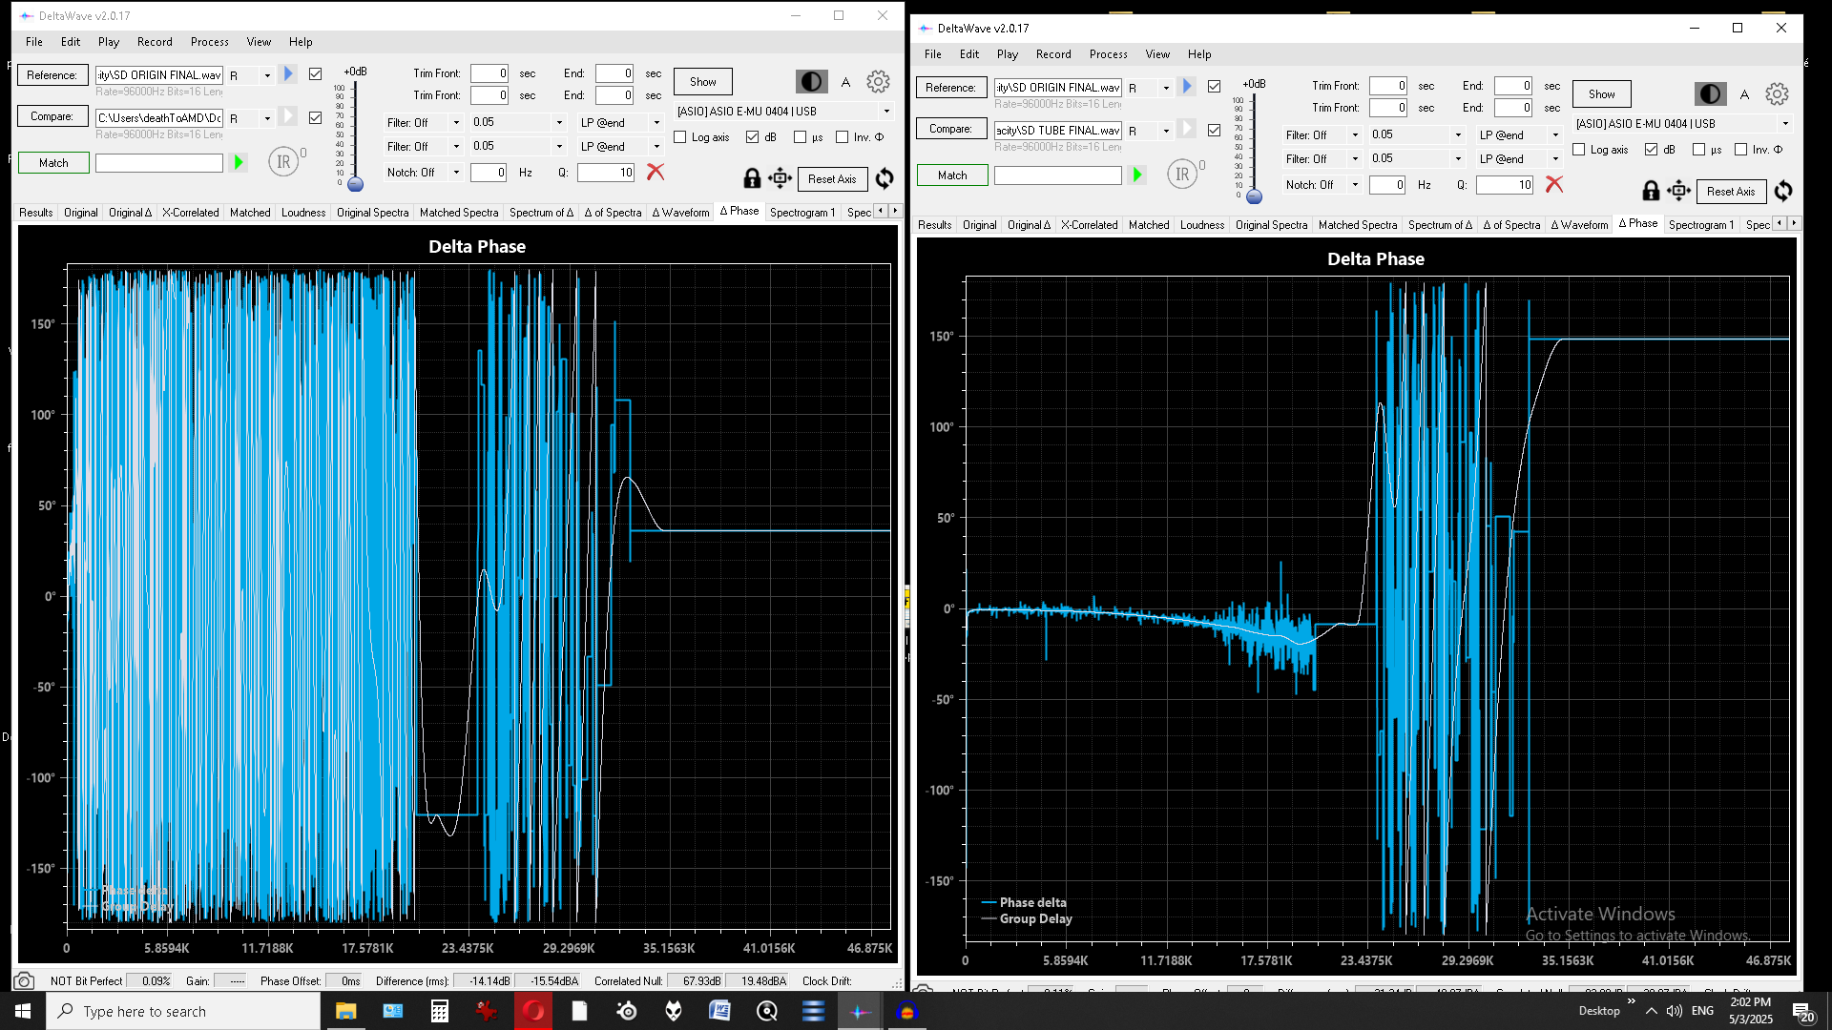The height and width of the screenshot is (1030, 1832).
Task: Open the IR impulse response icon in left window
Action: tap(283, 162)
